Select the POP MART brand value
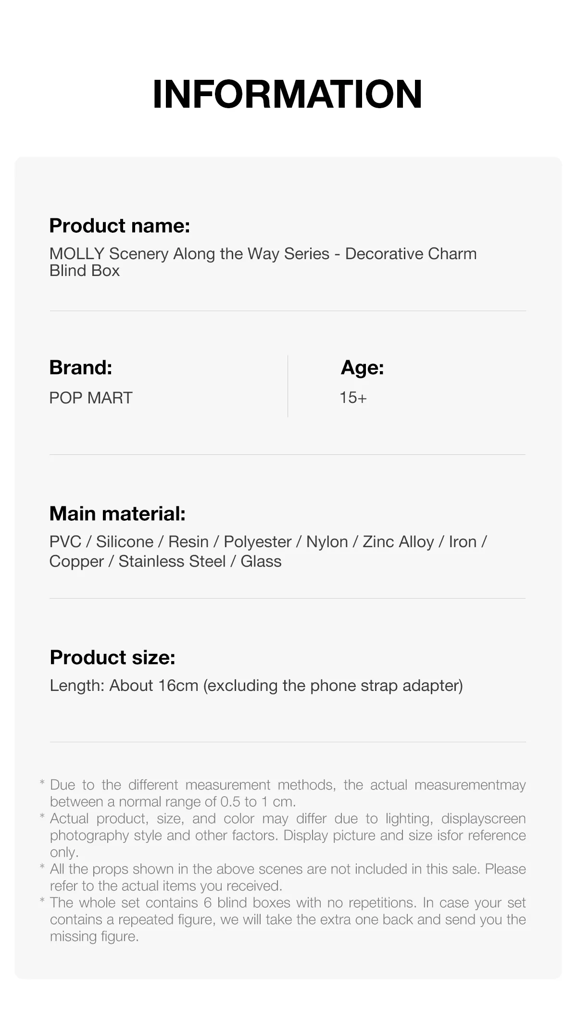 tap(91, 398)
